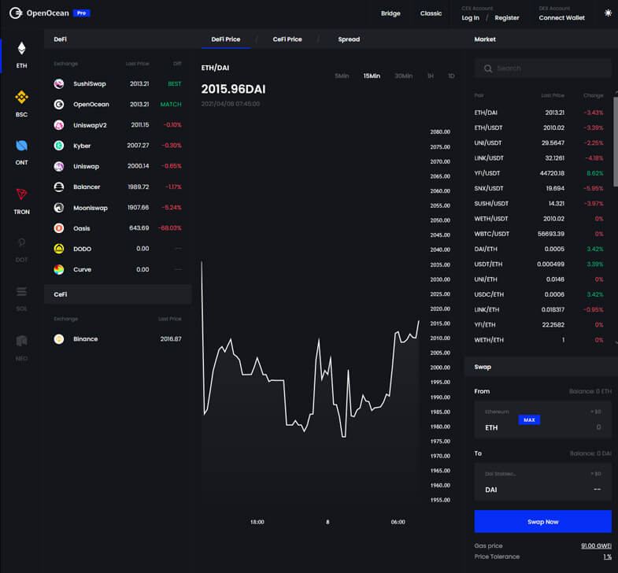Click the DeFi section header
The image size is (618, 573).
[x=118, y=39]
